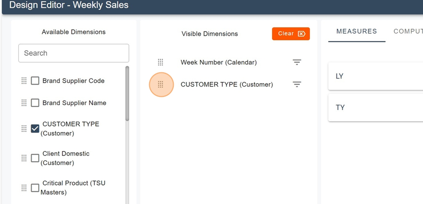Click highlighted drag handle of visible CUSTOMER TYPE

(161, 85)
